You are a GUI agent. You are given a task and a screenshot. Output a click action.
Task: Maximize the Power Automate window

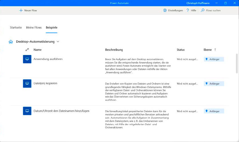point(226,3)
